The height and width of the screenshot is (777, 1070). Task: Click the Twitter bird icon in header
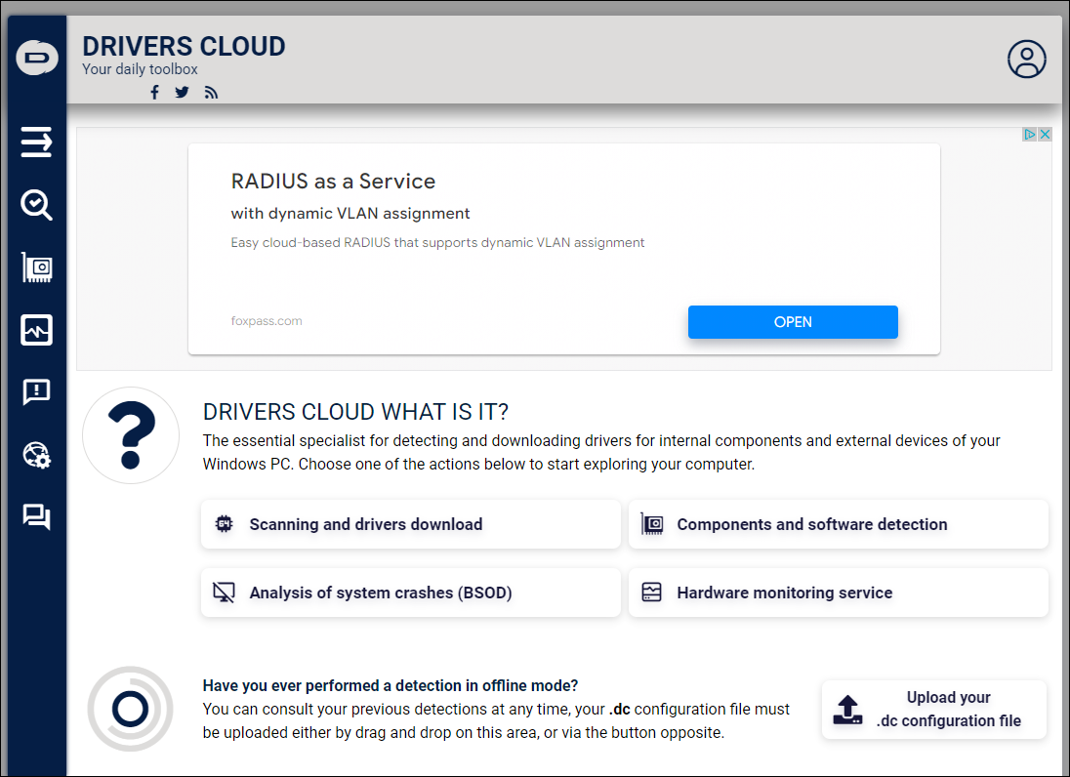pos(182,92)
